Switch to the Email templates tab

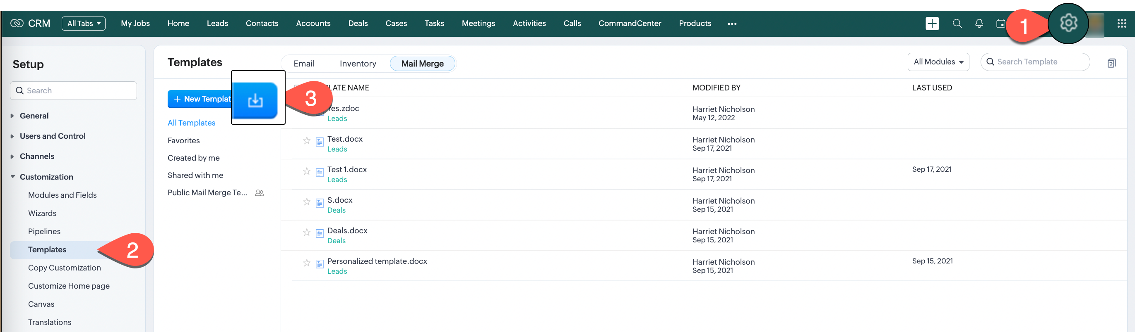click(303, 64)
